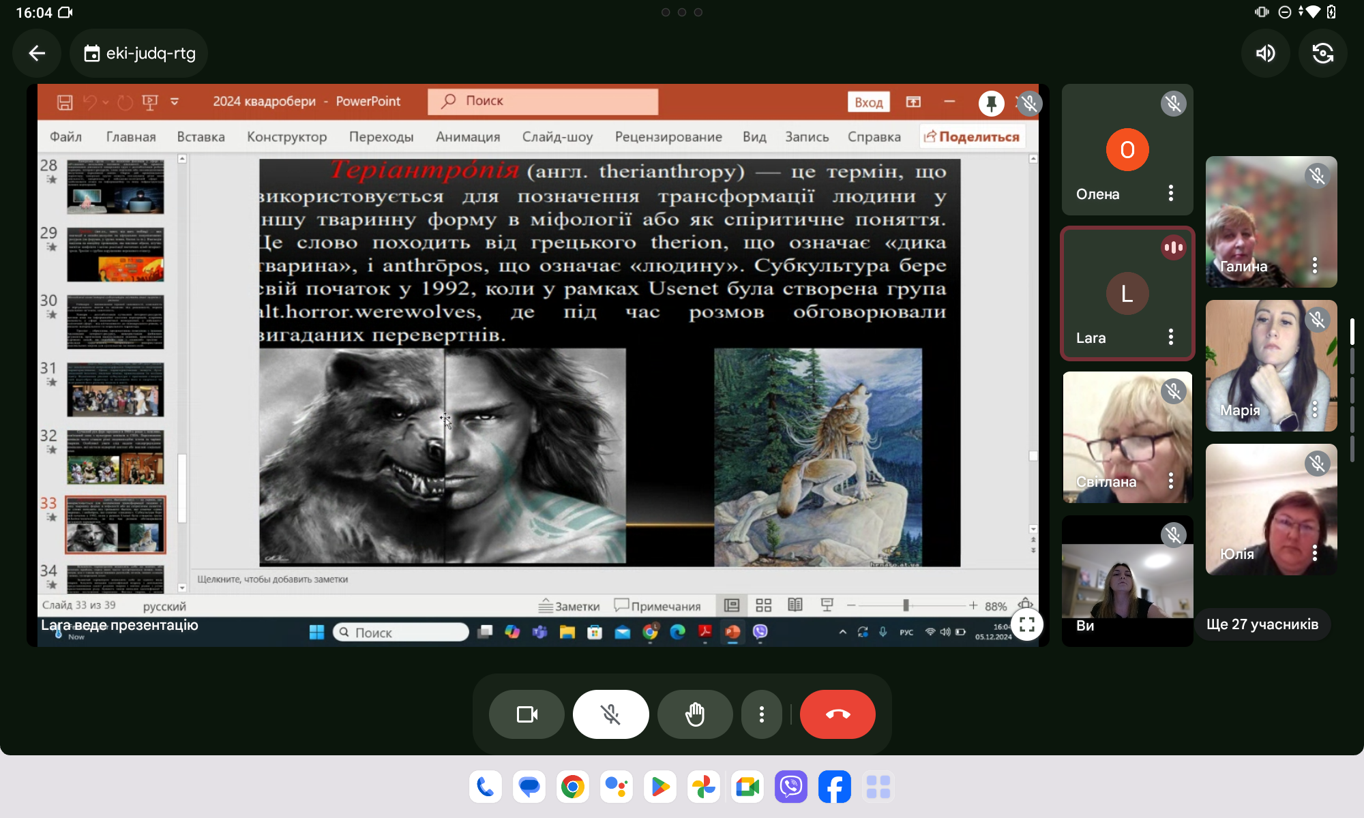This screenshot has width=1364, height=818.
Task: Show the other 27 participants
Action: point(1262,624)
